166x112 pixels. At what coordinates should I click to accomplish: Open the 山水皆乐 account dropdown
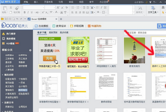[139, 2]
